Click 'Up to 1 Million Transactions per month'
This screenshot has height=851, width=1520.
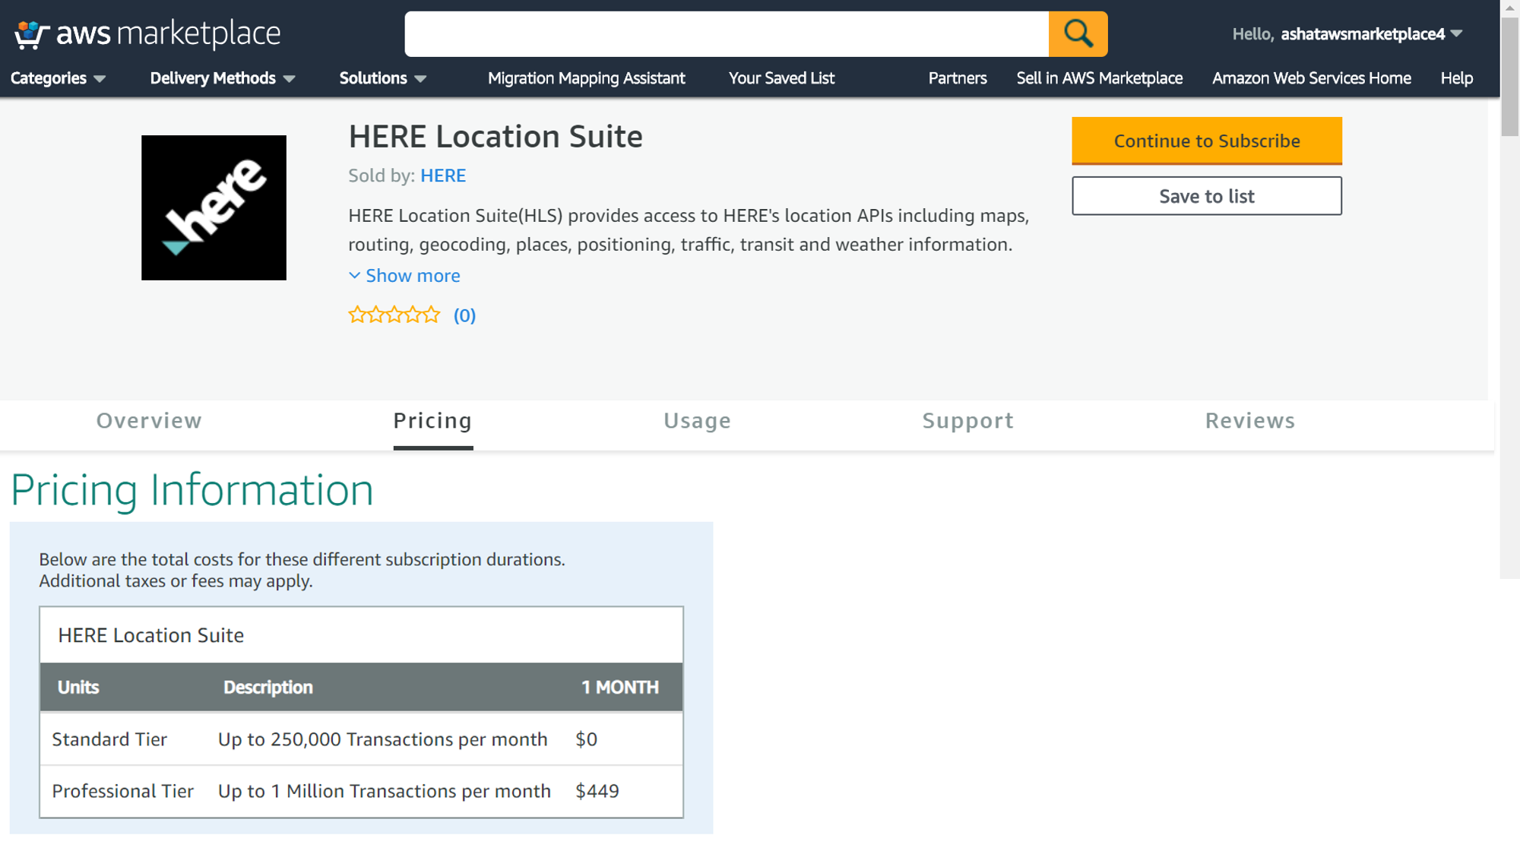(384, 791)
